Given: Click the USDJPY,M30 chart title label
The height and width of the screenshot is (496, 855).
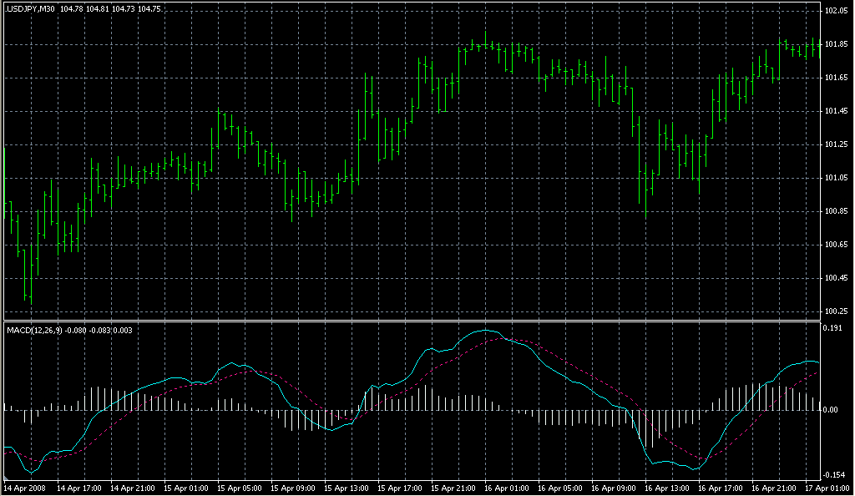Looking at the screenshot, I should point(30,8).
